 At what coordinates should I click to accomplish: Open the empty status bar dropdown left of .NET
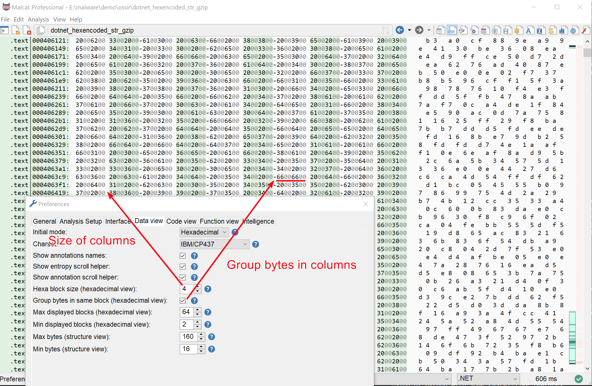coord(412,379)
